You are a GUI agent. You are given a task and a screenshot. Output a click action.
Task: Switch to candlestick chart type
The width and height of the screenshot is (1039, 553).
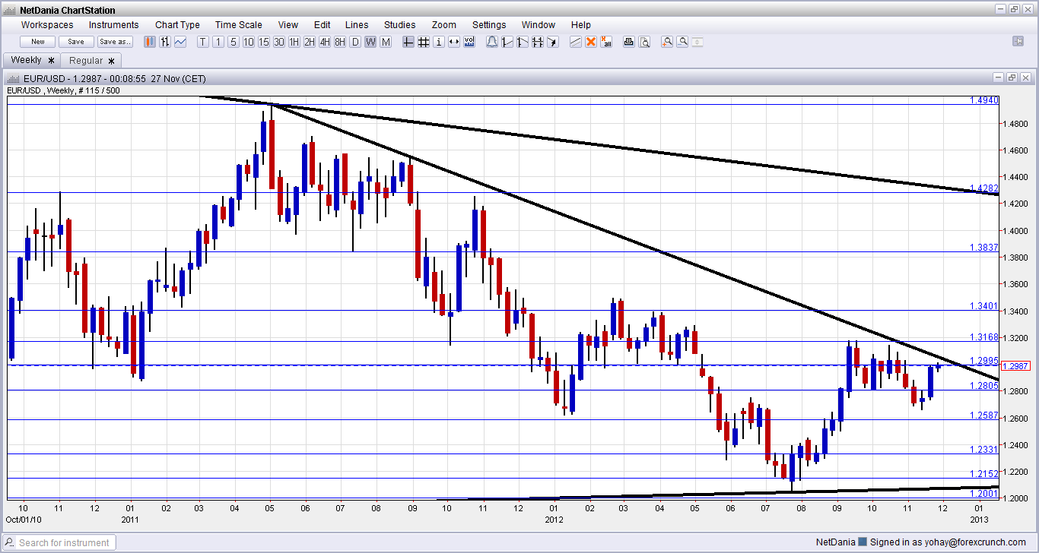tap(149, 42)
